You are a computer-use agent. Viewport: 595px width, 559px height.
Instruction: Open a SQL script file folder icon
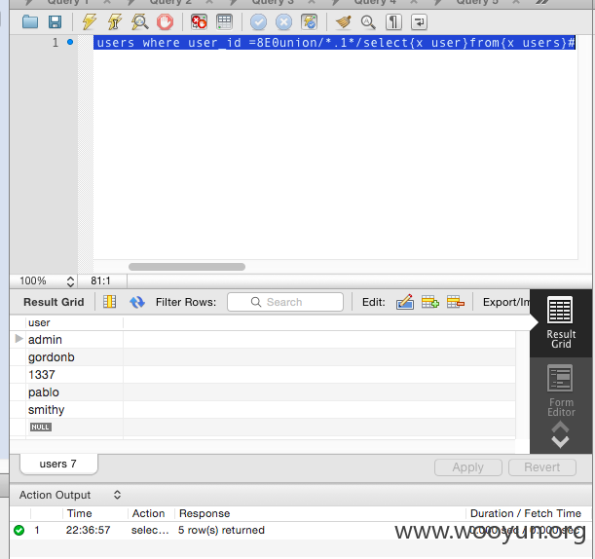click(30, 22)
